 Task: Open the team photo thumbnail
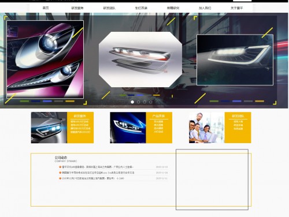[207, 128]
